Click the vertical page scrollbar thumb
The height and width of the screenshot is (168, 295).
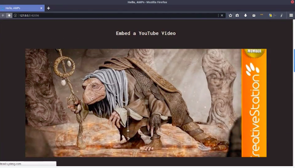click(x=294, y=61)
